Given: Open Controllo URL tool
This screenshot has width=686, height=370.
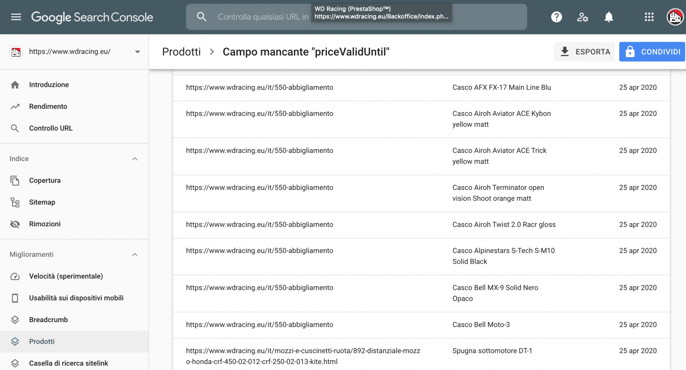Looking at the screenshot, I should click(74, 128).
